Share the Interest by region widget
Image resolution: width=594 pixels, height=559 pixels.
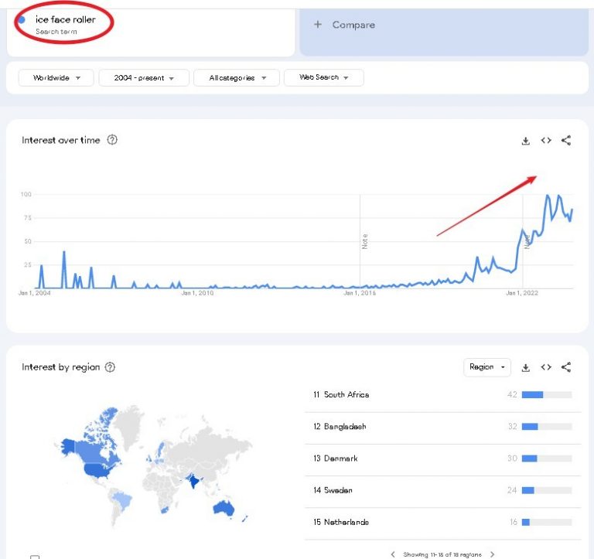coord(566,367)
